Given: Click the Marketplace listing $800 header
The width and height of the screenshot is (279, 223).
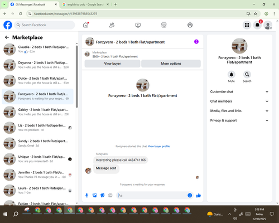Looking at the screenshot, I should 142,54.
